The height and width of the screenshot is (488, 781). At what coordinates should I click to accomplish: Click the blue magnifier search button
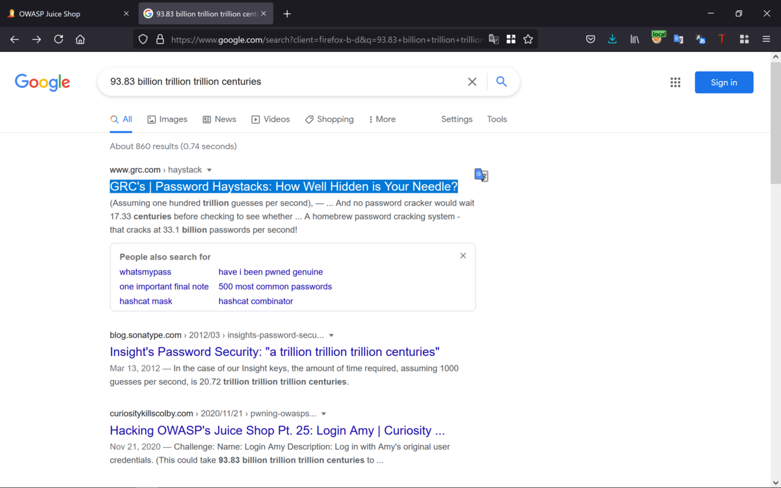pos(501,81)
